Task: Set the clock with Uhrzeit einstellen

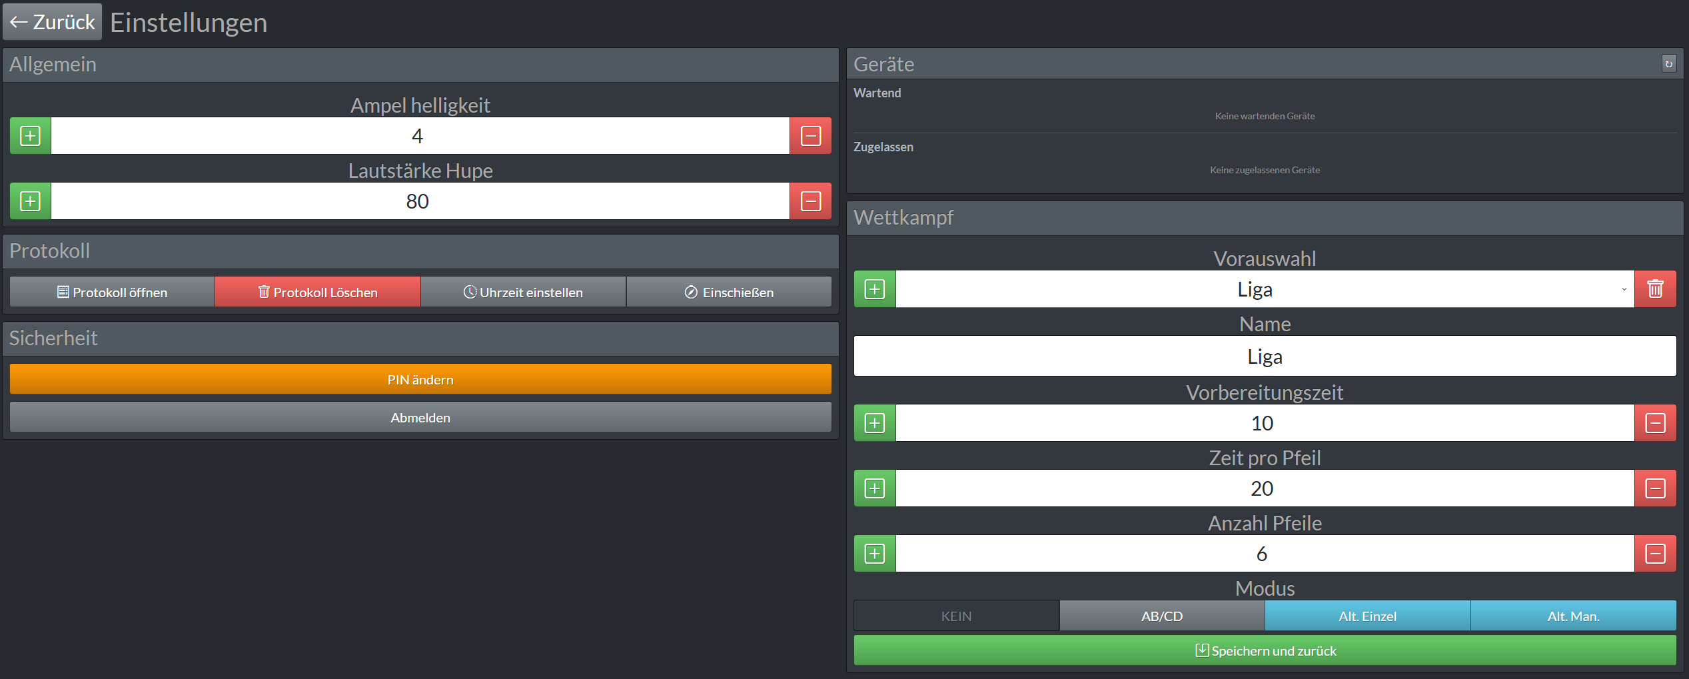Action: (x=523, y=292)
